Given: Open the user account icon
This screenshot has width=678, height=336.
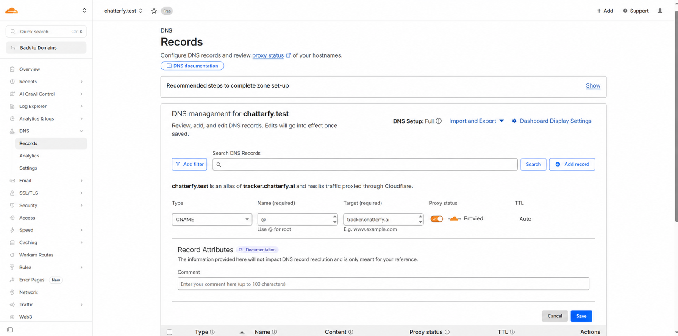Looking at the screenshot, I should pos(660,11).
